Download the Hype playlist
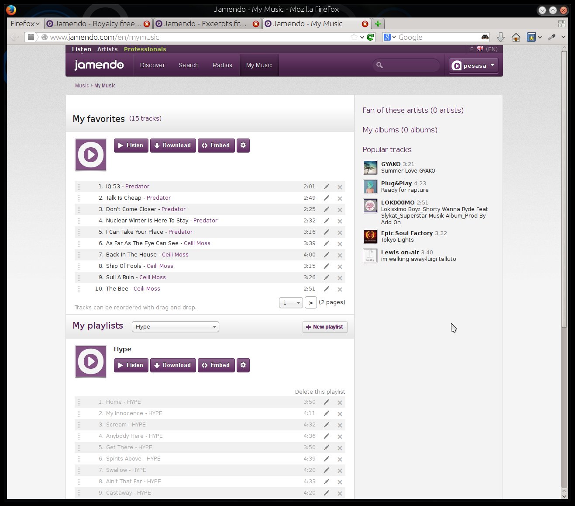Screen dimensions: 575x506 click(173, 365)
